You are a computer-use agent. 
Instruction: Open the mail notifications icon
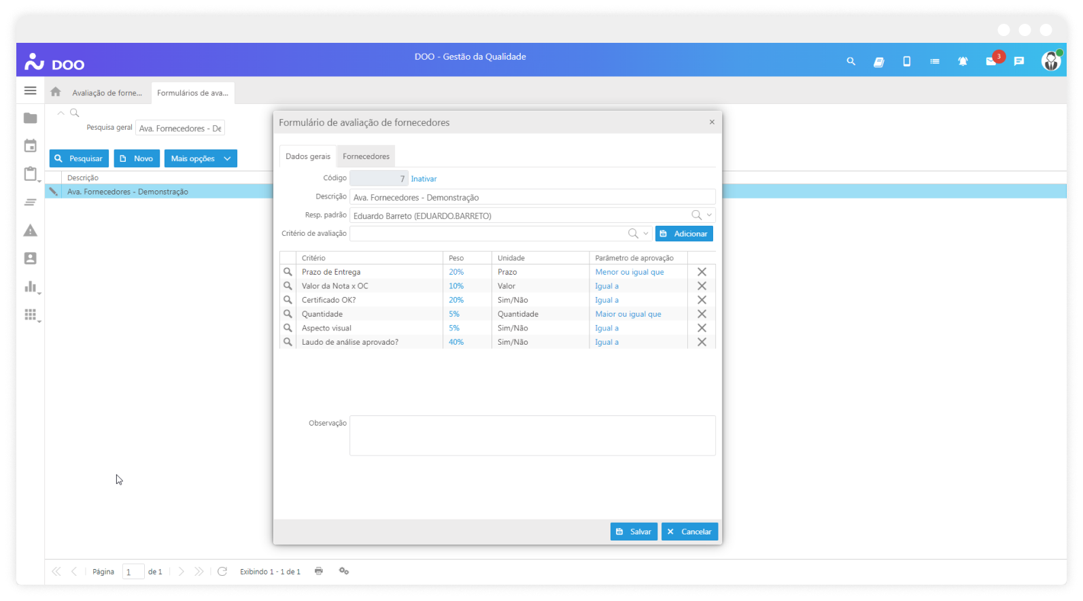[991, 61]
